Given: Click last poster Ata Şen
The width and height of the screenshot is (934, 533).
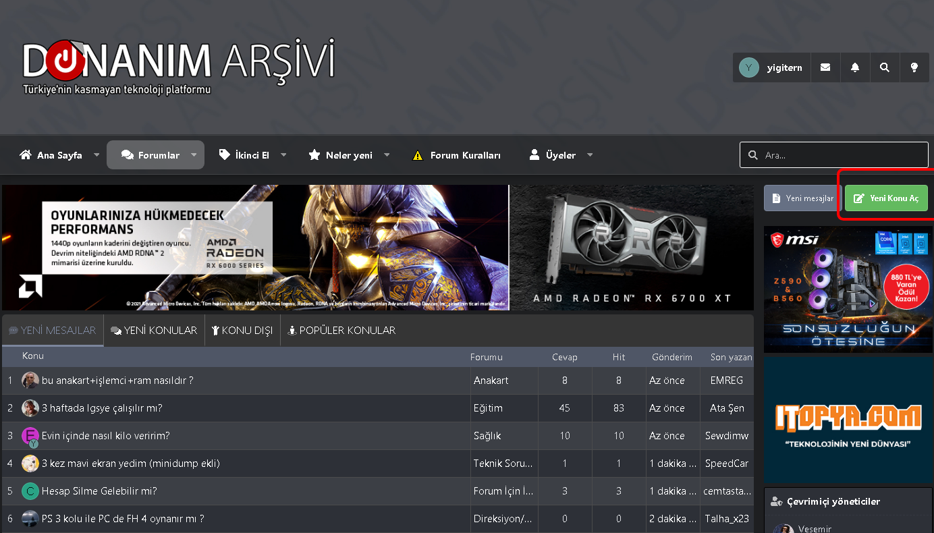Looking at the screenshot, I should pyautogui.click(x=727, y=408).
